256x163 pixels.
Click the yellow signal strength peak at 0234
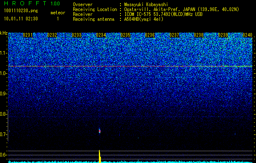click(100, 156)
